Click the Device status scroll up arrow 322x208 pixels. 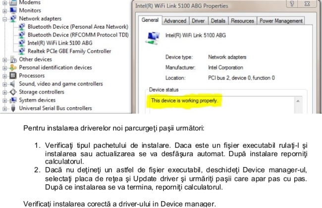pyautogui.click(x=298, y=101)
